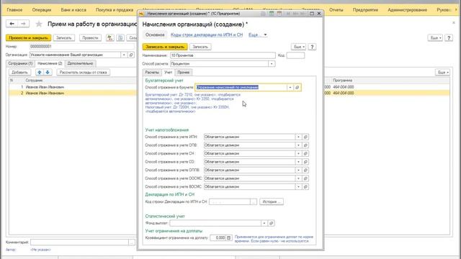Close the hiring document tab with small x

pyautogui.click(x=453, y=22)
